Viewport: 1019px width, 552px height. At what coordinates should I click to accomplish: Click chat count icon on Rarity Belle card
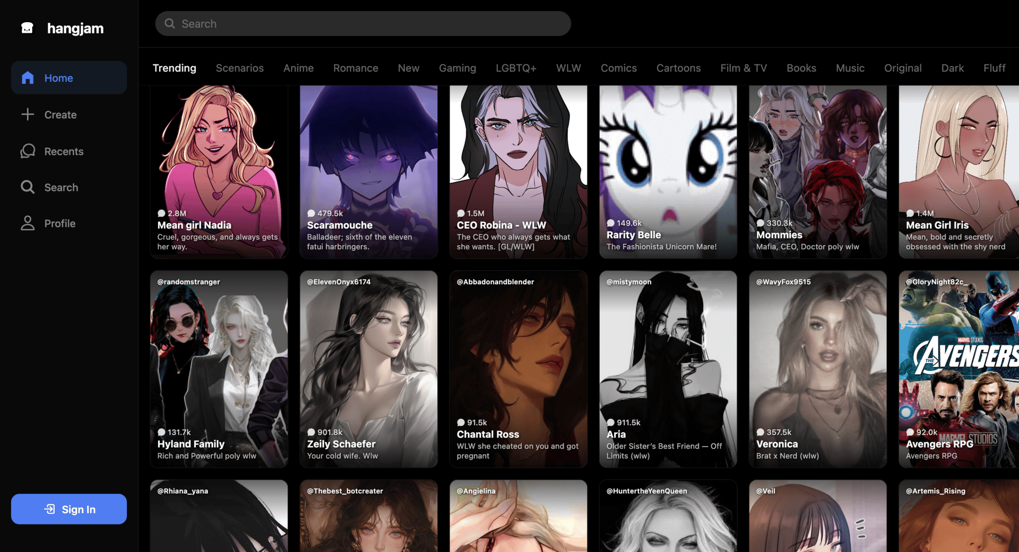pyautogui.click(x=610, y=223)
